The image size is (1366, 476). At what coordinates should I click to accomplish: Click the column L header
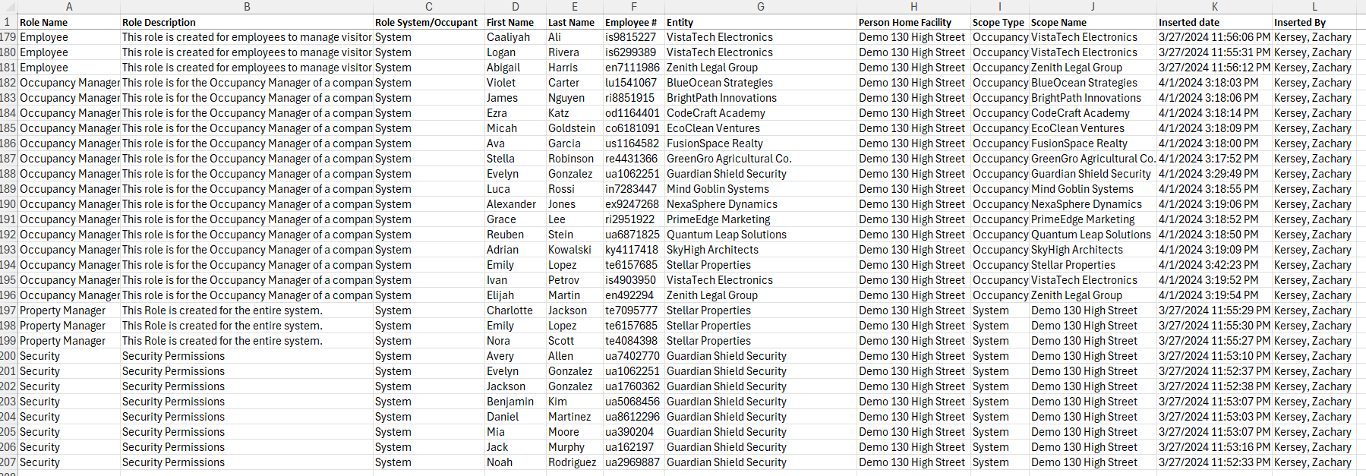1314,7
